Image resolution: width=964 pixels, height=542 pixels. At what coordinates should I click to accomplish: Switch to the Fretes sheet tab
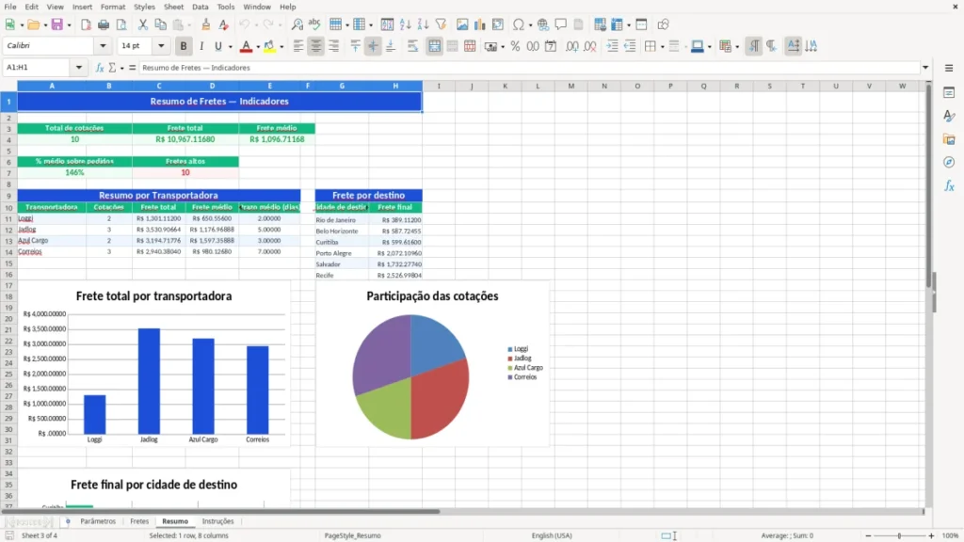coord(139,521)
